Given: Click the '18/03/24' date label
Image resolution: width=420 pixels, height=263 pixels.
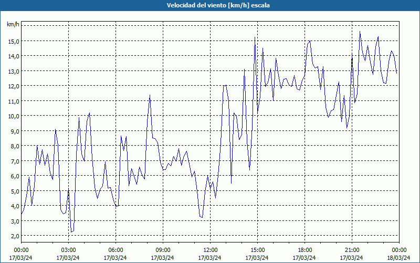Looking at the screenshot, I should [398, 258].
